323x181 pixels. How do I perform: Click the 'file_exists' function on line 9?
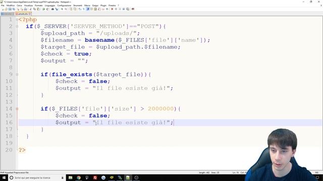point(72,74)
